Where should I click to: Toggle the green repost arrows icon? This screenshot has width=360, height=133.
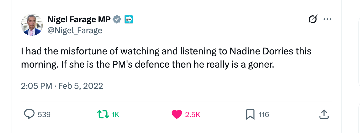[x=103, y=114]
